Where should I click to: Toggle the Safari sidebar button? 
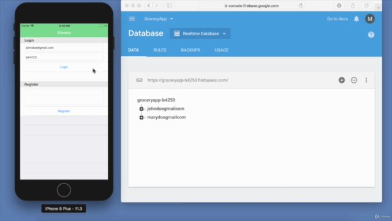[x=169, y=6]
